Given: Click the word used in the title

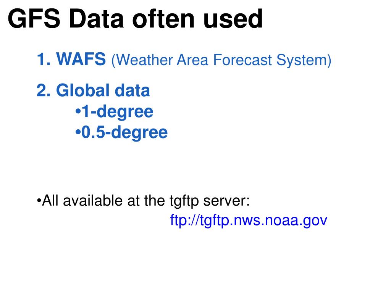Looking at the screenshot, I should pos(233,19).
